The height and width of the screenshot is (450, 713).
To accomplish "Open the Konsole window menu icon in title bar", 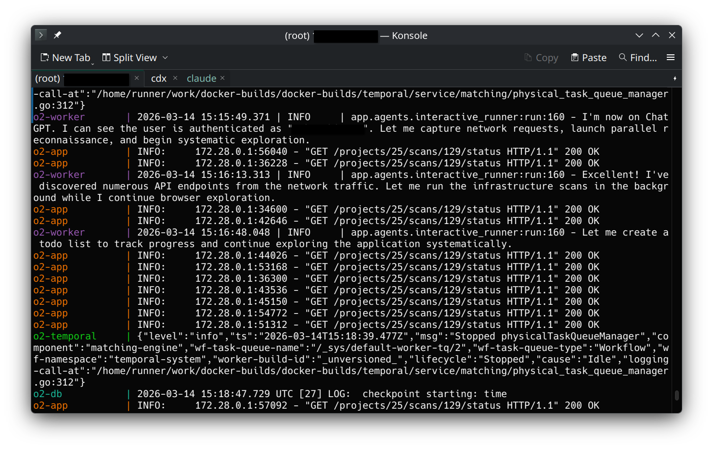I will click(41, 35).
